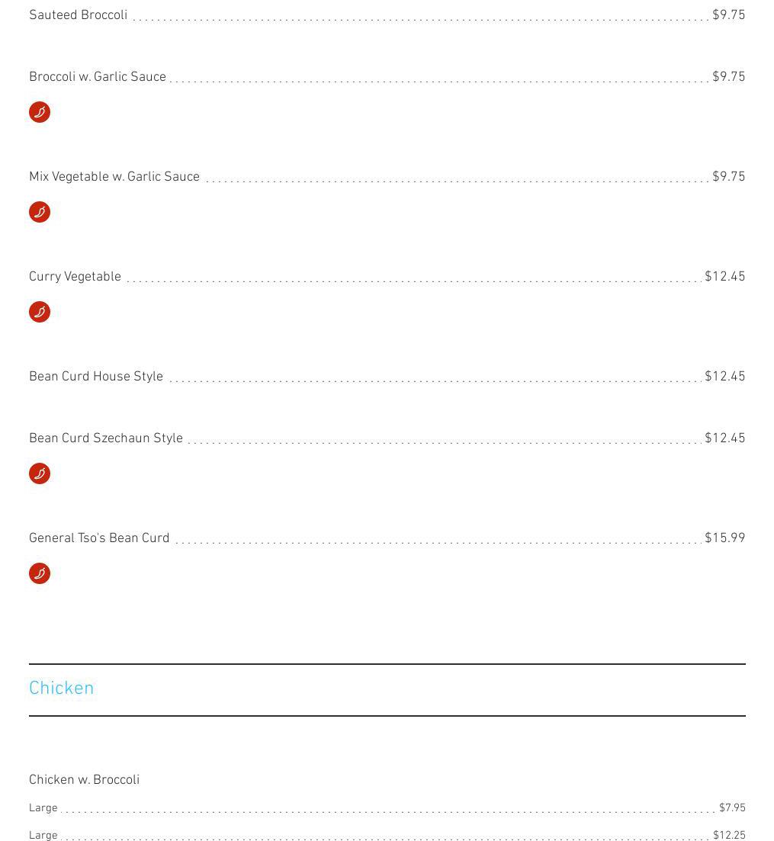This screenshot has height=841, width=774.
Task: Click spicy icon under Mix Vegetable w. Garlic Sauce
Action: [x=40, y=212]
